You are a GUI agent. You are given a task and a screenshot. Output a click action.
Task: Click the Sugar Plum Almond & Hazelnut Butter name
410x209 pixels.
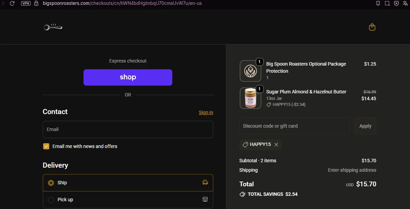pos(306,92)
